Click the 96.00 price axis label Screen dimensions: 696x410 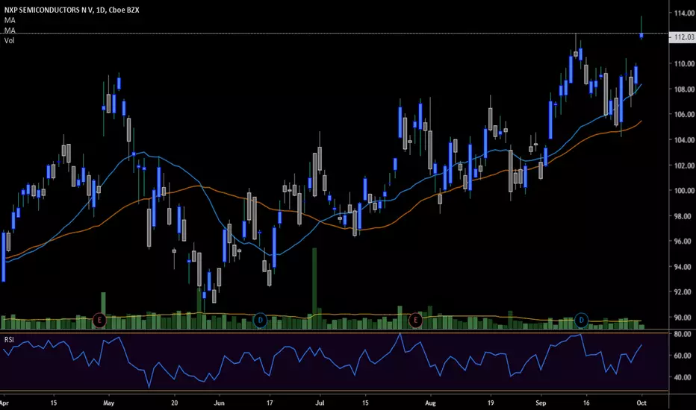pos(684,242)
